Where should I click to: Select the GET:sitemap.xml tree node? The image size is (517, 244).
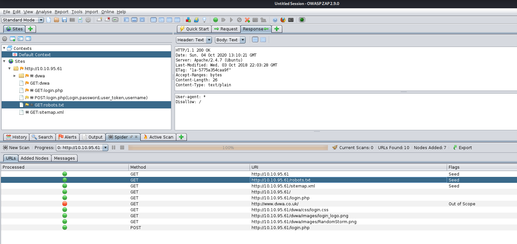pyautogui.click(x=47, y=112)
